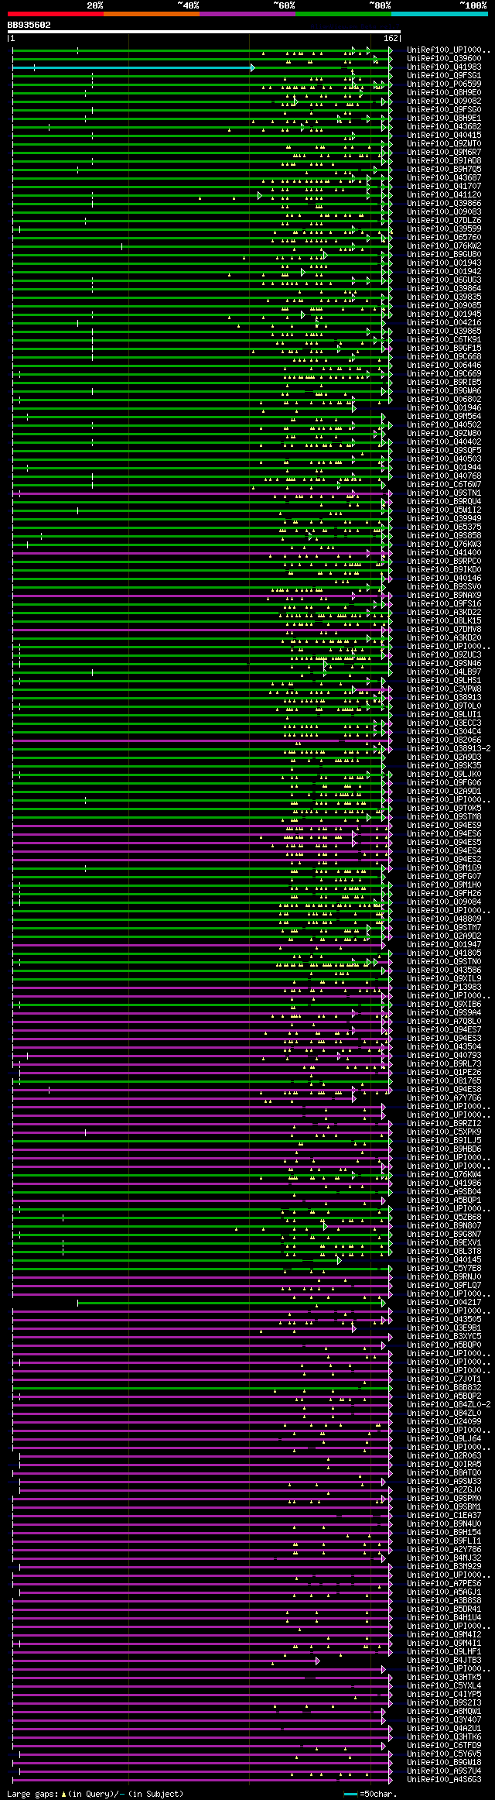This screenshot has width=495, height=1800.
Task: Select the UniRef100_Q9ZWT0 label
Action: 444,144
